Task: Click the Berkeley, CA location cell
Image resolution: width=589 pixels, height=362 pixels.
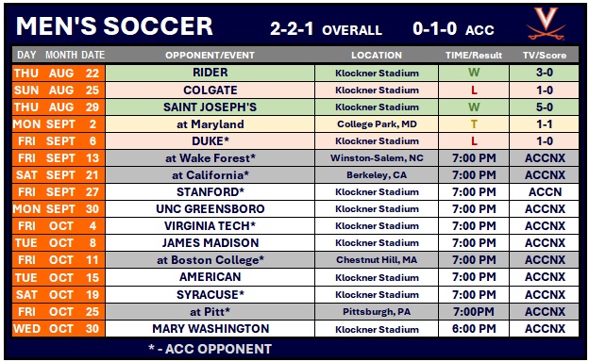Action: [x=377, y=175]
